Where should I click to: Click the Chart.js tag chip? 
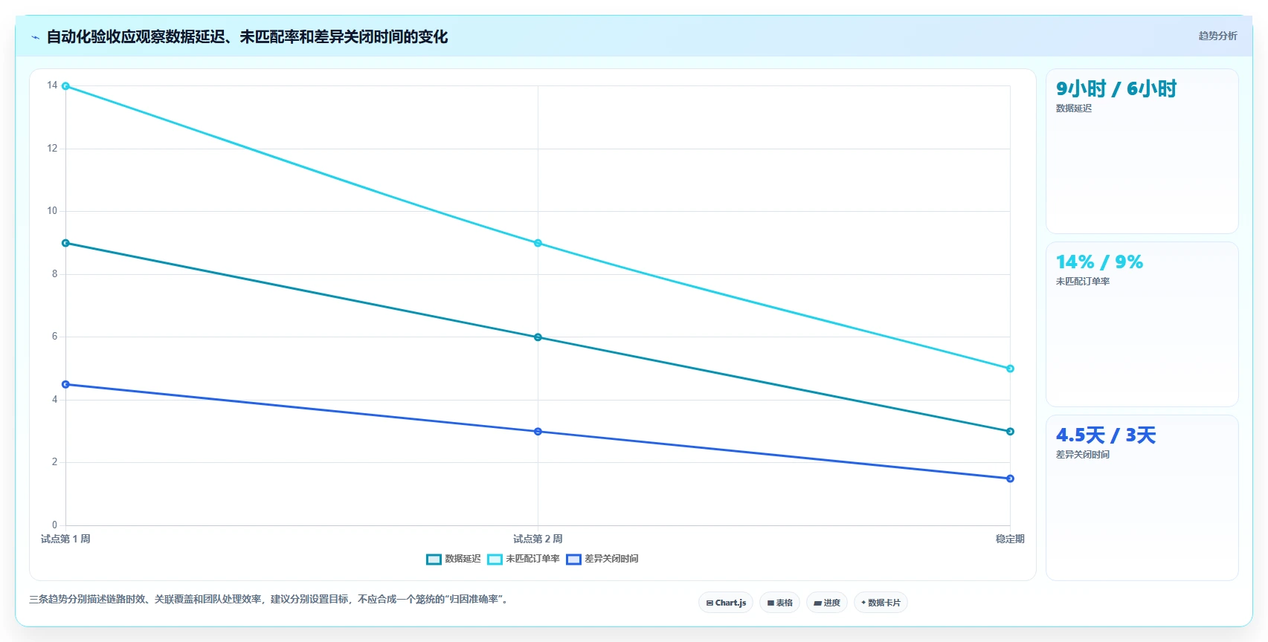point(726,603)
